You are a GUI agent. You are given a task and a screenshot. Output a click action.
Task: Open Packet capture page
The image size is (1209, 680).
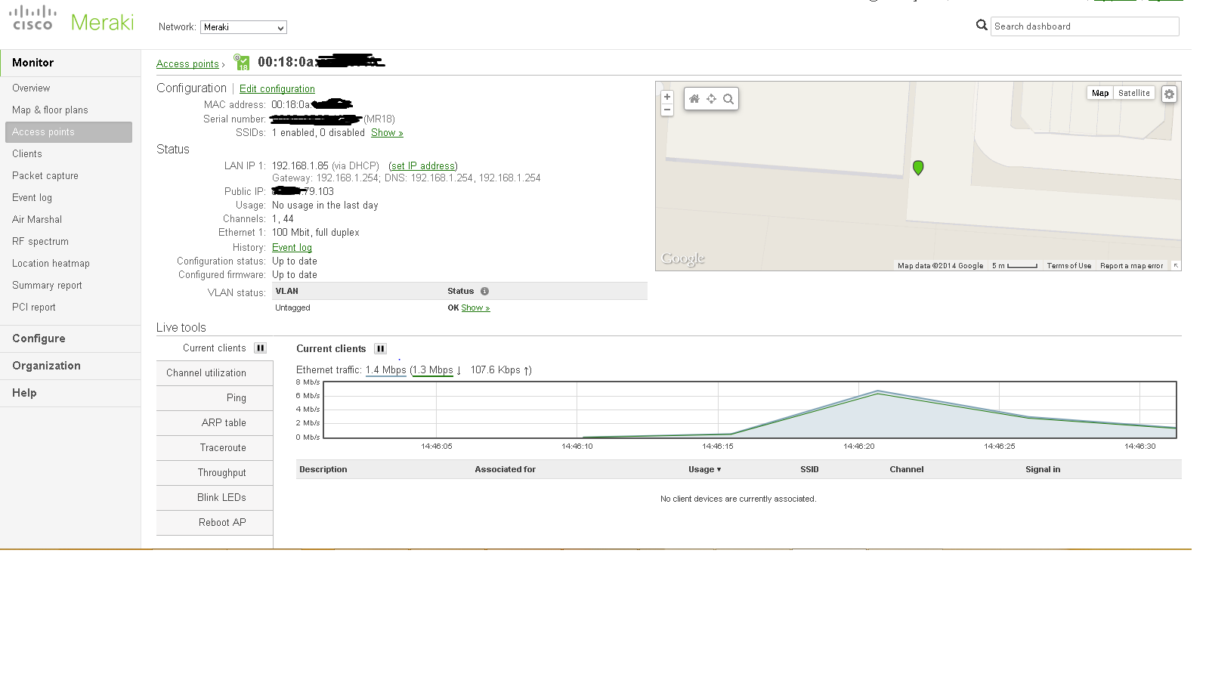pos(45,176)
